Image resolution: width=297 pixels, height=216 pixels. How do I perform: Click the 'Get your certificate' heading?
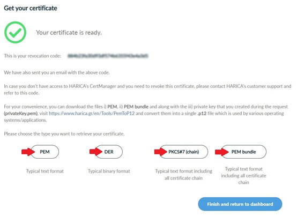pyautogui.click(x=31, y=8)
